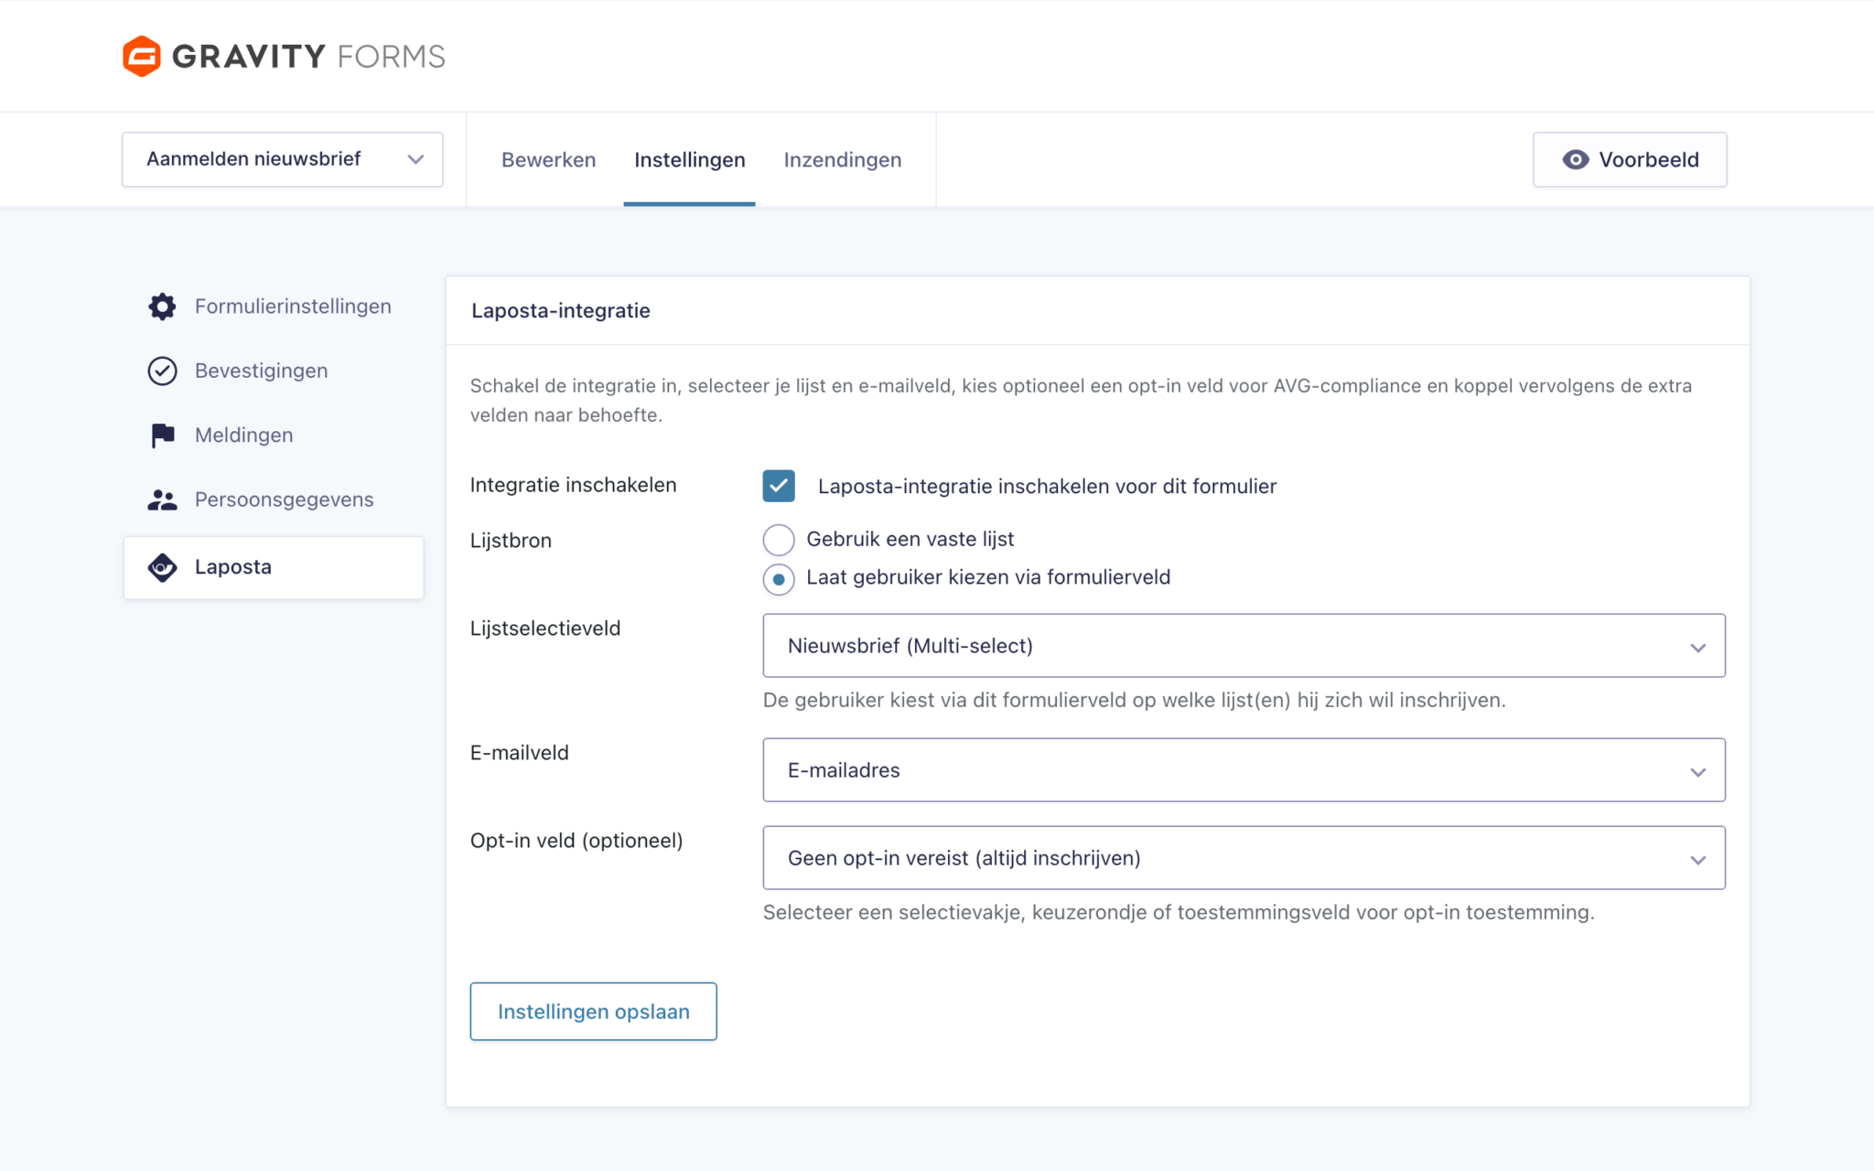Switch to the Instellingen tab
The width and height of the screenshot is (1874, 1171).
(690, 160)
